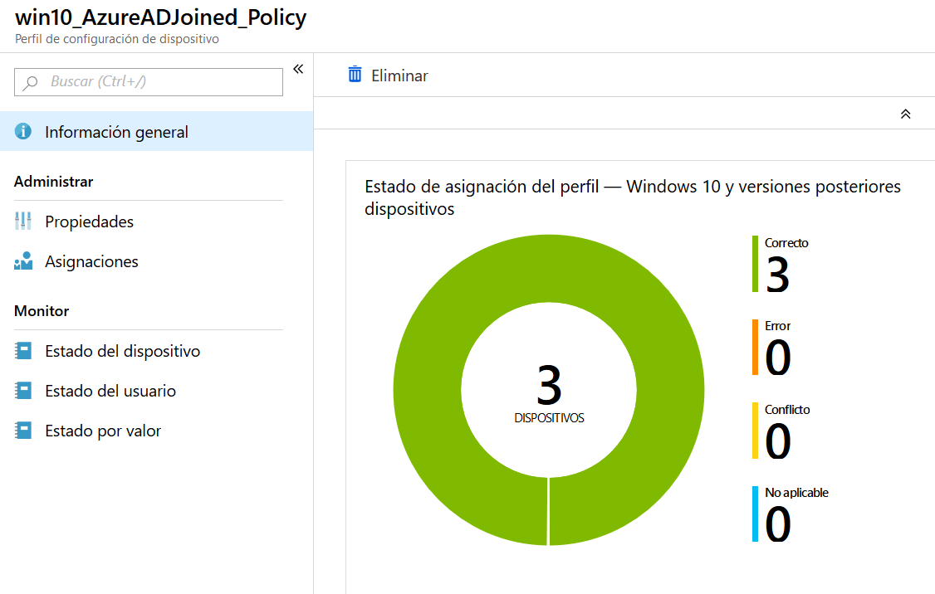Click the blue No aplicable legend bar

pyautogui.click(x=755, y=514)
